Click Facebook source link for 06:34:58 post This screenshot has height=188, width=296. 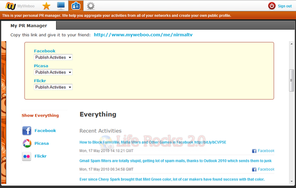(266, 169)
